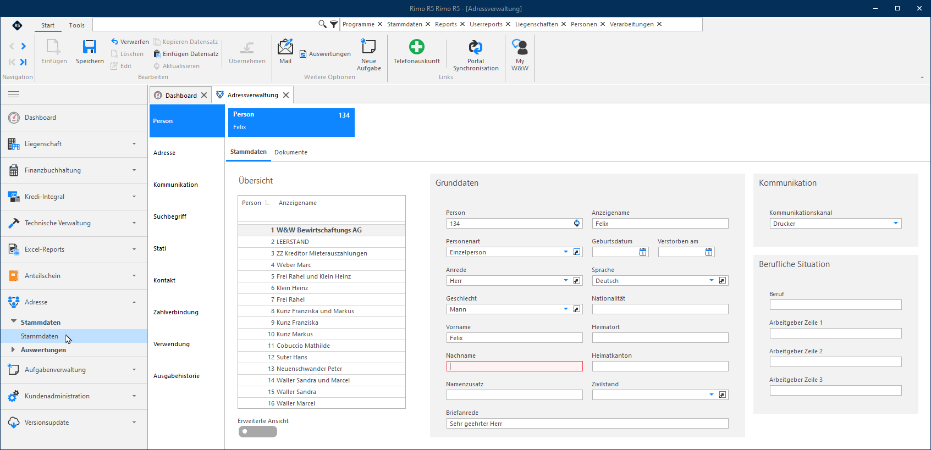
Task: Open Finanzbuchhaltung in sidebar
Action: tap(74, 170)
